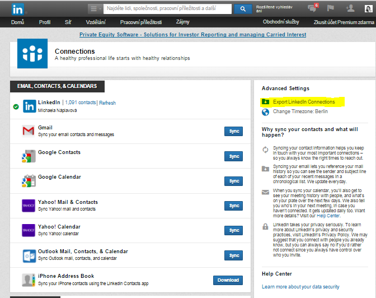Click the search magnifier button
The width and height of the screenshot is (376, 298).
click(x=243, y=9)
